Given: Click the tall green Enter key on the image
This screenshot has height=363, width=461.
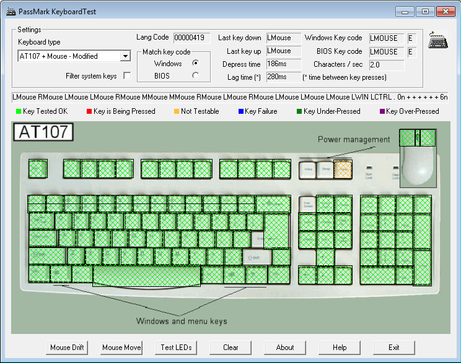Looking at the screenshot, I should pos(276,231).
